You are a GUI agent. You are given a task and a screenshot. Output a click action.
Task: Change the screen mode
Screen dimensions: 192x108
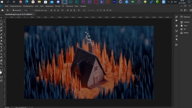(1, 81)
